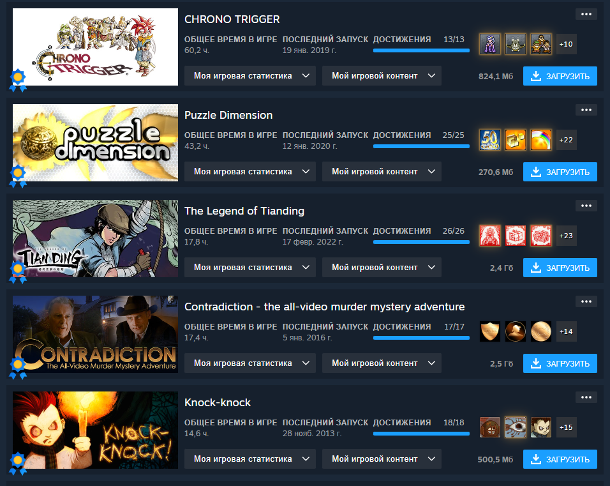Viewport: 610px width, 486px height.
Task: Expand 'Моя игровая статистика' for Contradiction
Action: pos(249,363)
